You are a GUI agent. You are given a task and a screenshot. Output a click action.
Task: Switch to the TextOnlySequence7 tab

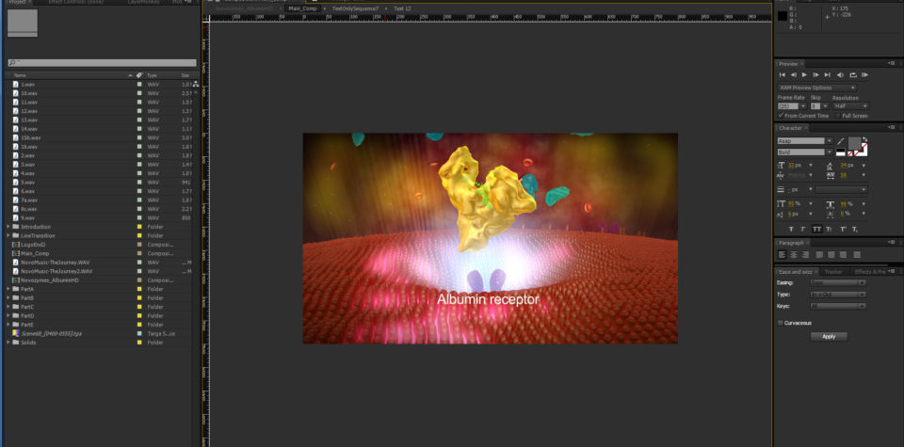[x=354, y=8]
